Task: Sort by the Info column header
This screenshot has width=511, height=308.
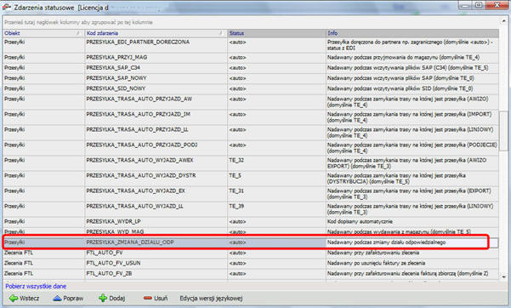Action: click(412, 33)
